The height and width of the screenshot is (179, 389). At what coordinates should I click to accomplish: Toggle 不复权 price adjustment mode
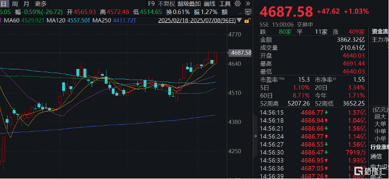pyautogui.click(x=166, y=3)
